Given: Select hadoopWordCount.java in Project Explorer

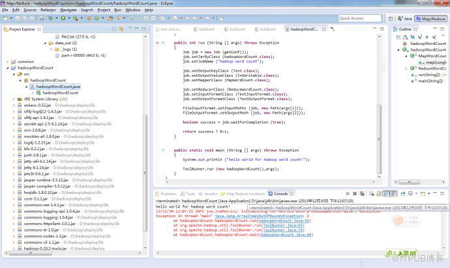Looking at the screenshot, I should [55, 87].
